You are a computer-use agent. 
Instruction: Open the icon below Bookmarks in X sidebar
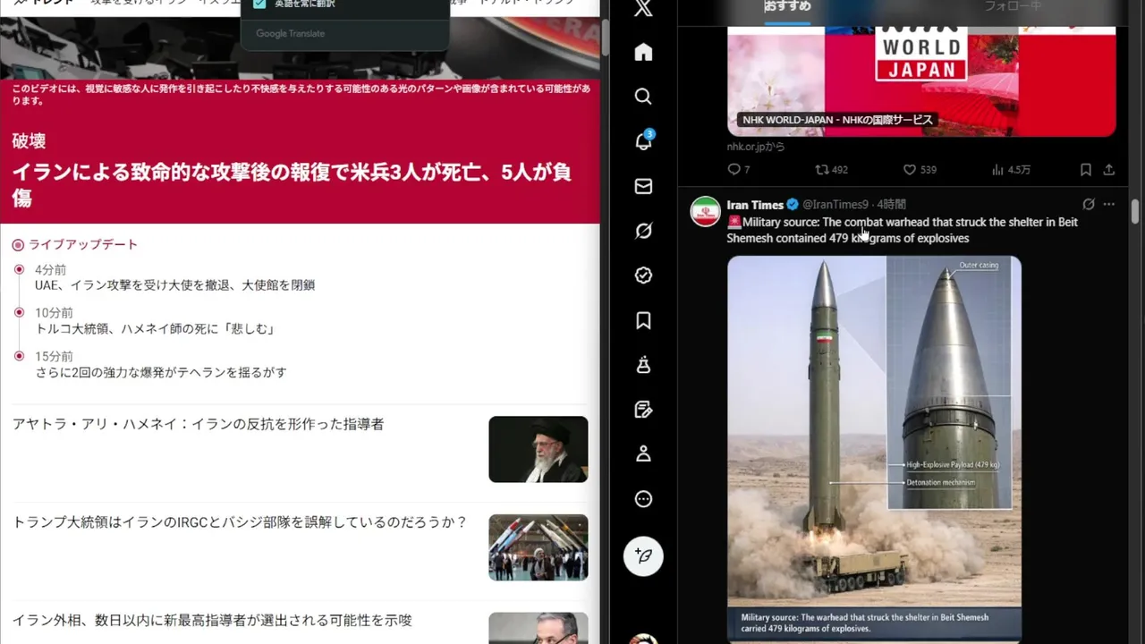tap(643, 365)
